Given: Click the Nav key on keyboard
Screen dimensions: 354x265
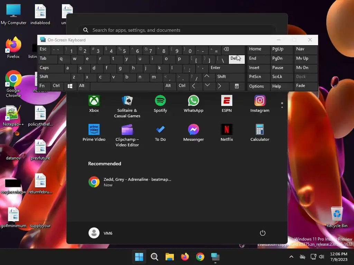Looking at the screenshot, I should click(x=306, y=50).
